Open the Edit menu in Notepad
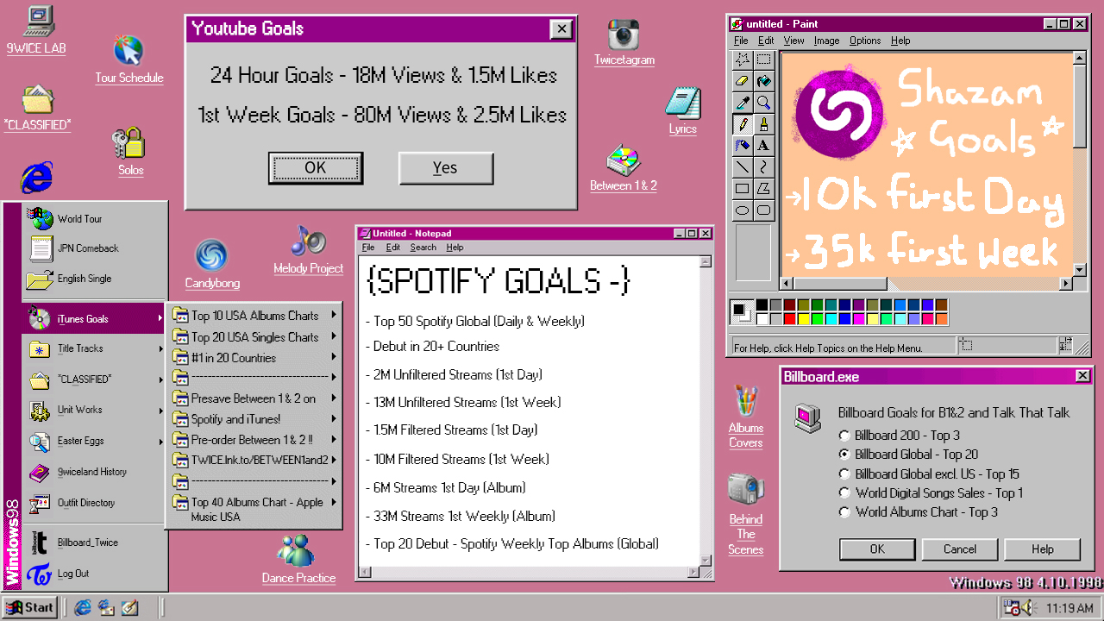The width and height of the screenshot is (1104, 621). [392, 248]
